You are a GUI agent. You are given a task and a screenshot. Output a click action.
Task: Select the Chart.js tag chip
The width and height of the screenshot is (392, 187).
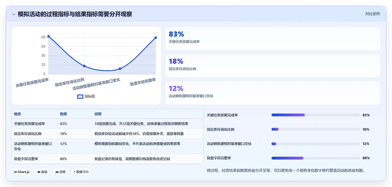pos(22,172)
